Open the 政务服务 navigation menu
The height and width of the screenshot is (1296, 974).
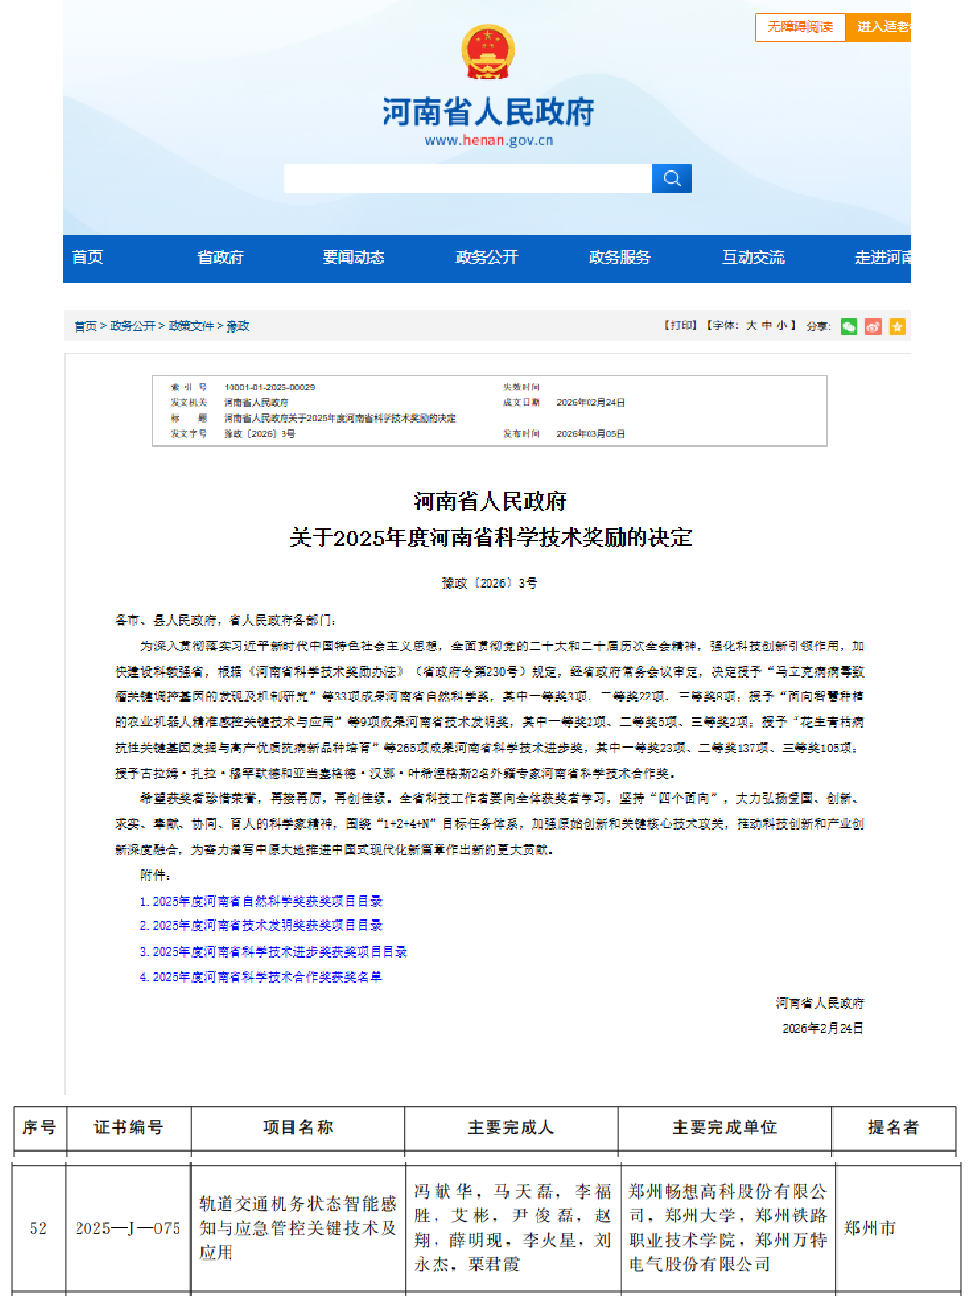point(620,258)
